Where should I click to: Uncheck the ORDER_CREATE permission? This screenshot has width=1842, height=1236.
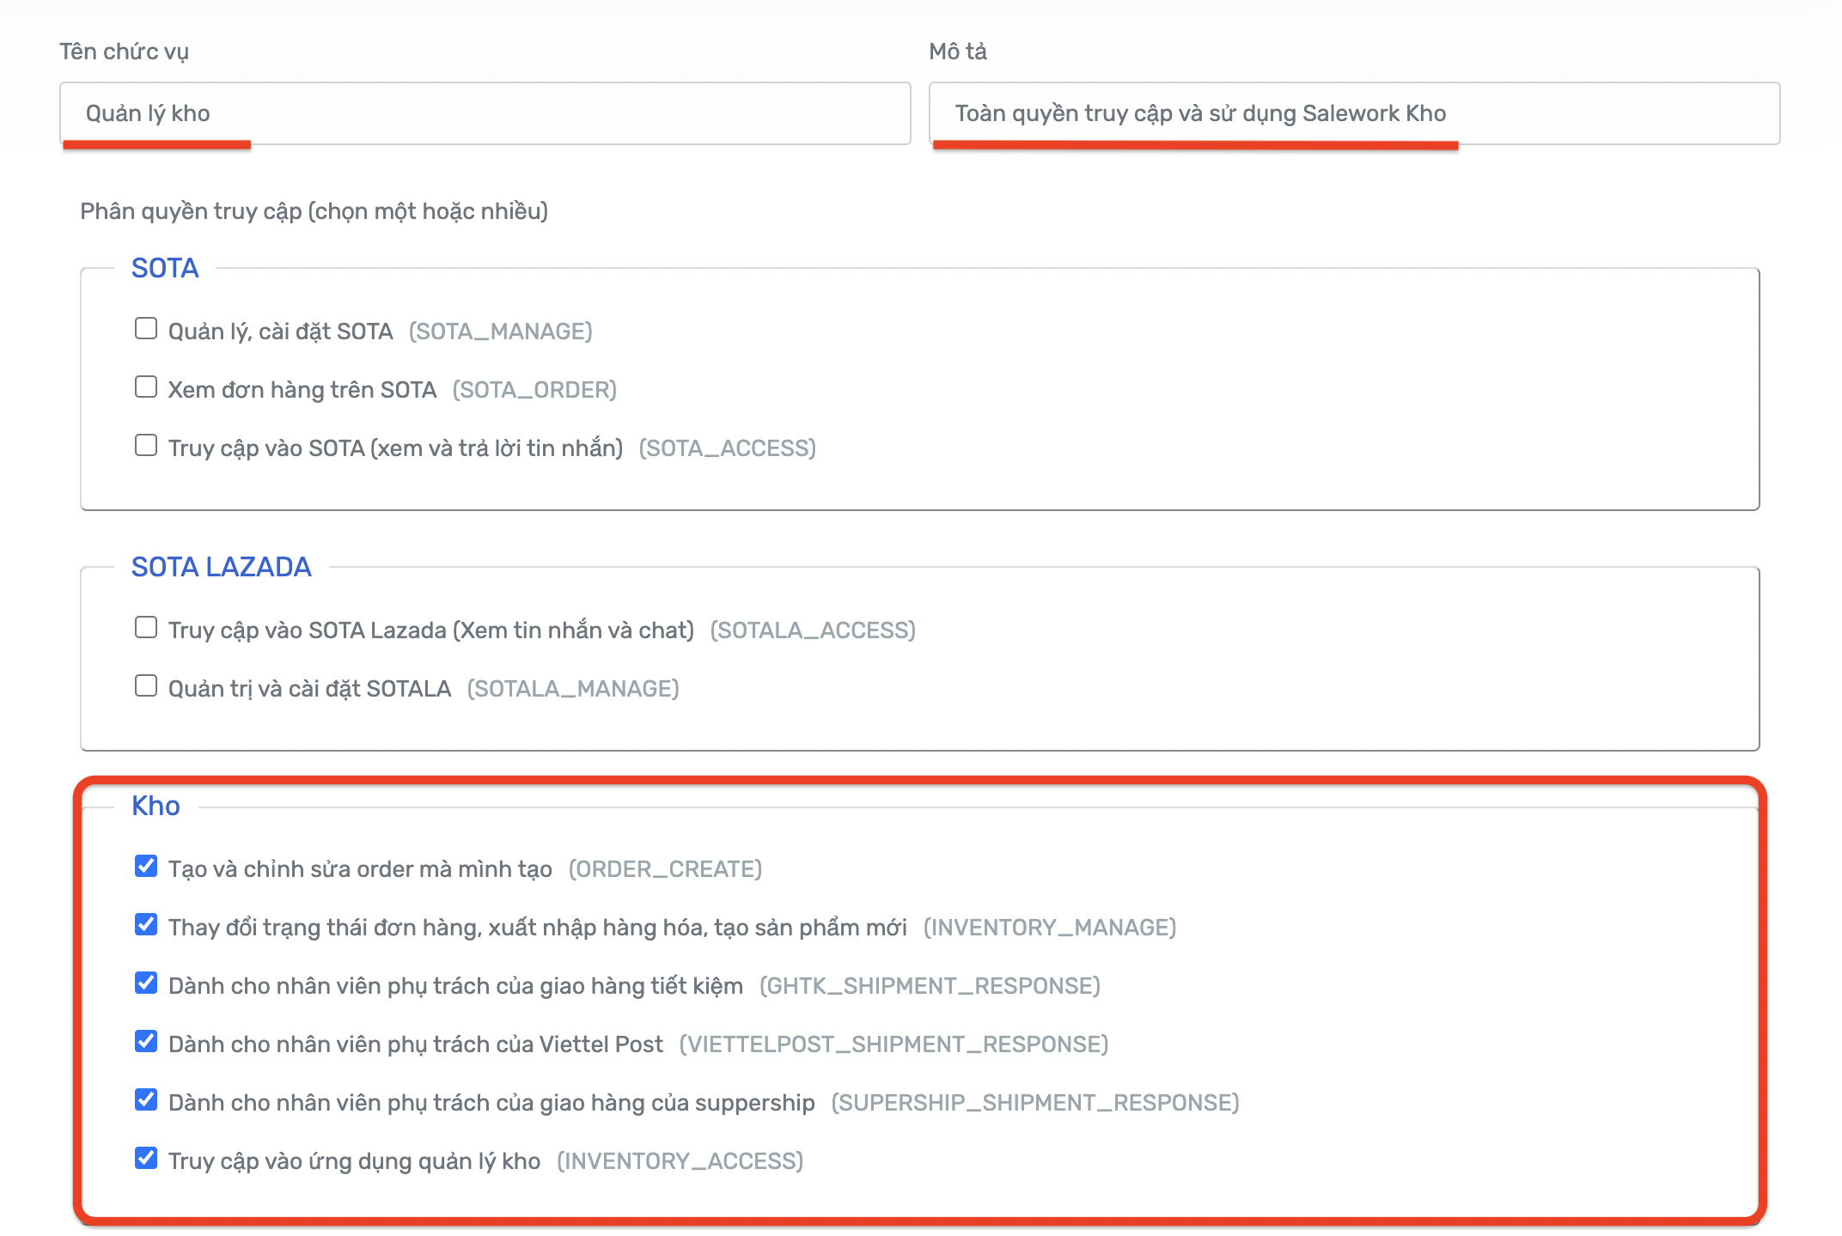[146, 867]
